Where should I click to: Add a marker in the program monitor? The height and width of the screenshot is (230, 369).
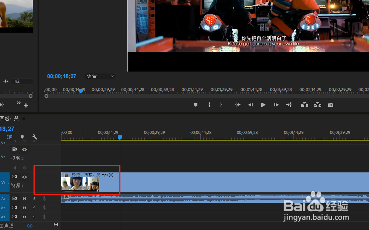pos(196,105)
